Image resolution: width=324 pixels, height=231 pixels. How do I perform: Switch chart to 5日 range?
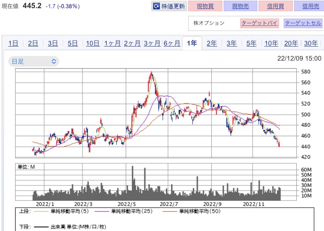(73, 44)
